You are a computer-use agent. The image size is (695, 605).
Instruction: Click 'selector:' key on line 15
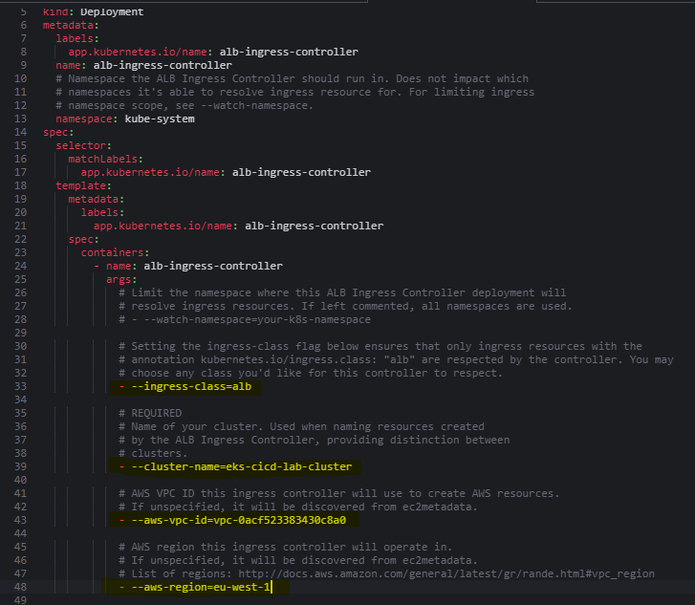[84, 145]
